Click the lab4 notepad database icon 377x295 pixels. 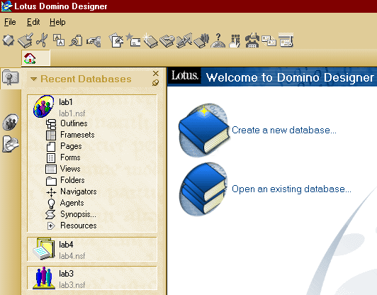[44, 249]
